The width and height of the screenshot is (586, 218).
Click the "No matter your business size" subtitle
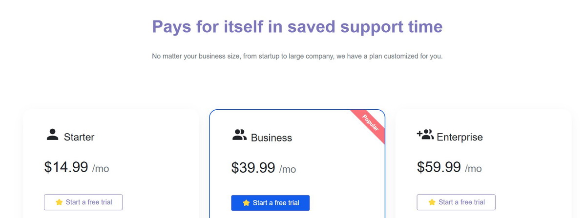coord(297,56)
